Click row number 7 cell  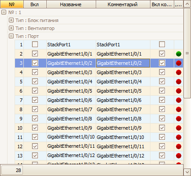click(x=19, y=100)
